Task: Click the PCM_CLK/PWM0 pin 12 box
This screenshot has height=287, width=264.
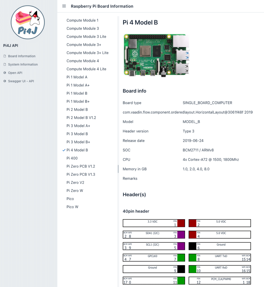Action: 220,281
